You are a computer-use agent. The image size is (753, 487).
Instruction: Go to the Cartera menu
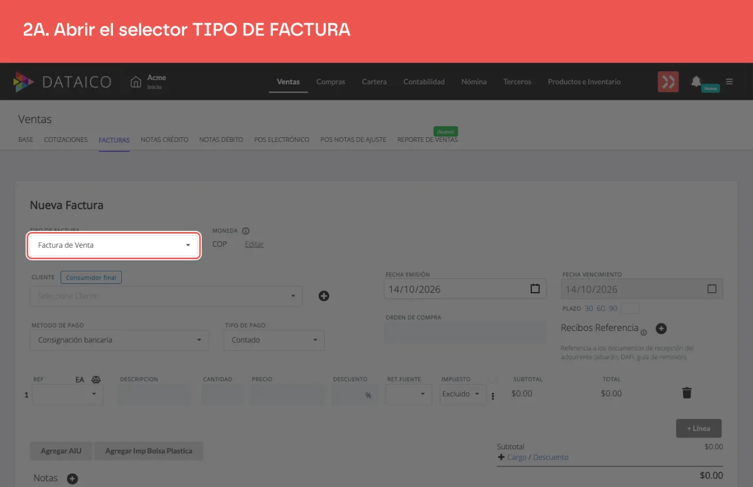pyautogui.click(x=374, y=82)
